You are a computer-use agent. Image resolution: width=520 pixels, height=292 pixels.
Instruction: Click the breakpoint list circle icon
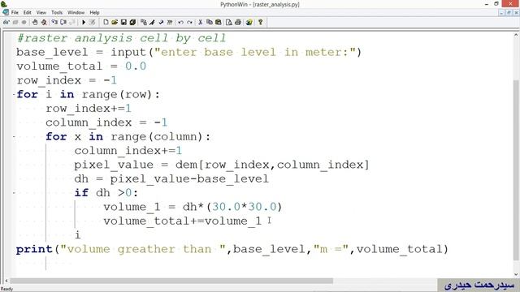coord(24,22)
